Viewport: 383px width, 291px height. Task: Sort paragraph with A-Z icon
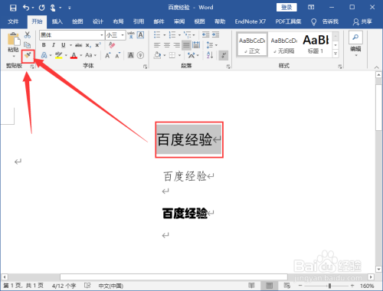click(x=210, y=55)
